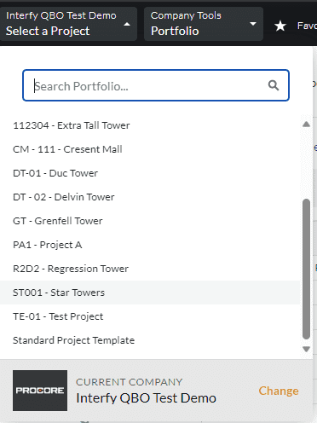
Task: Focus the Search Portfolio input field
Action: [156, 85]
